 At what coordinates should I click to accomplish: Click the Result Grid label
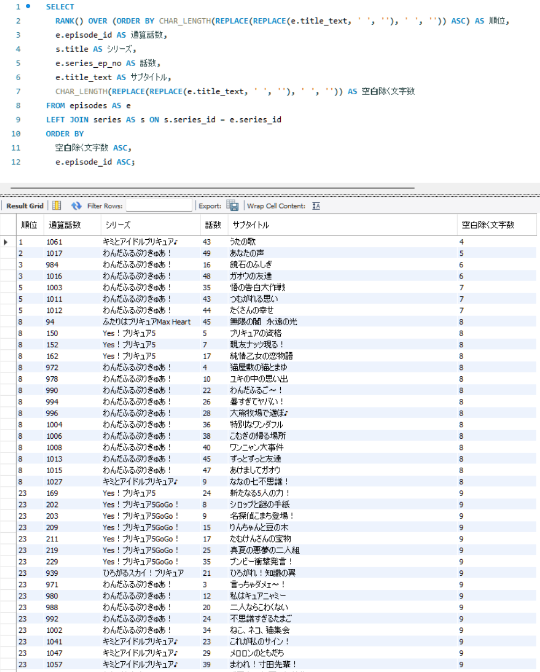25,206
